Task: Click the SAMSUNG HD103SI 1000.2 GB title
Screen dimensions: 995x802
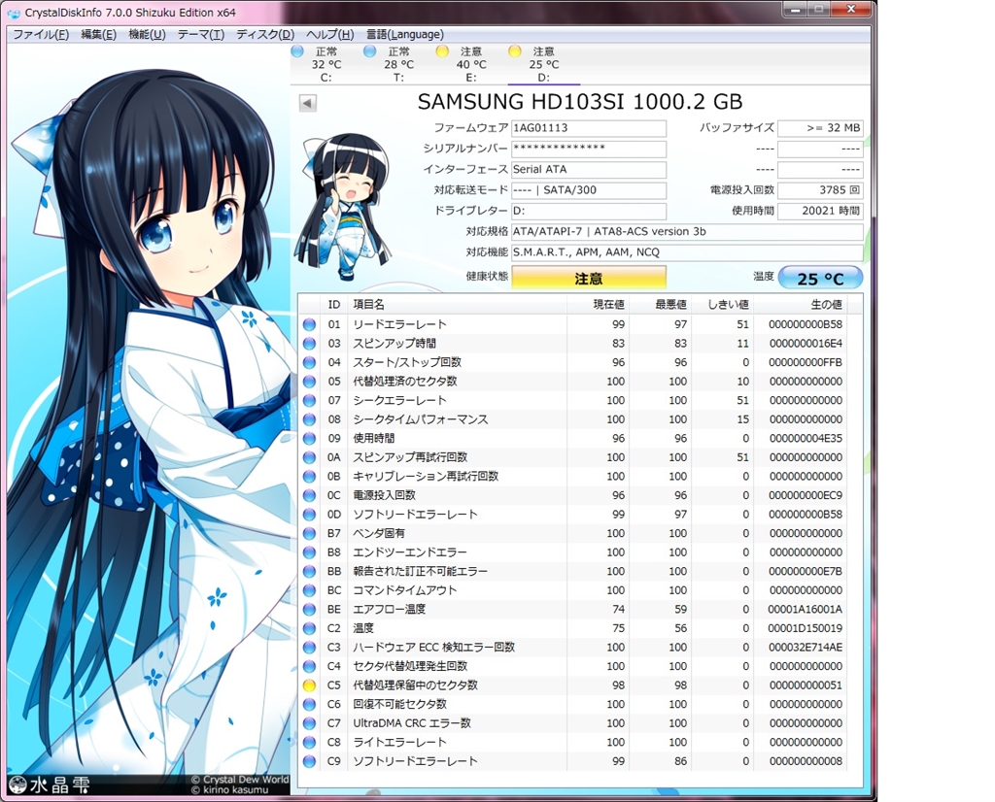Action: pos(580,102)
